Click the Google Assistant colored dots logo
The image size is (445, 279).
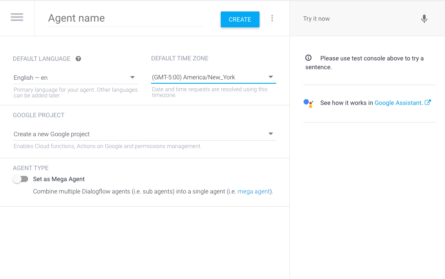point(308,103)
